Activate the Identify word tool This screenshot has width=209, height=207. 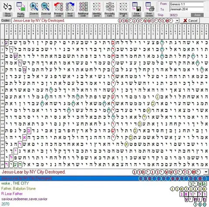(97, 9)
